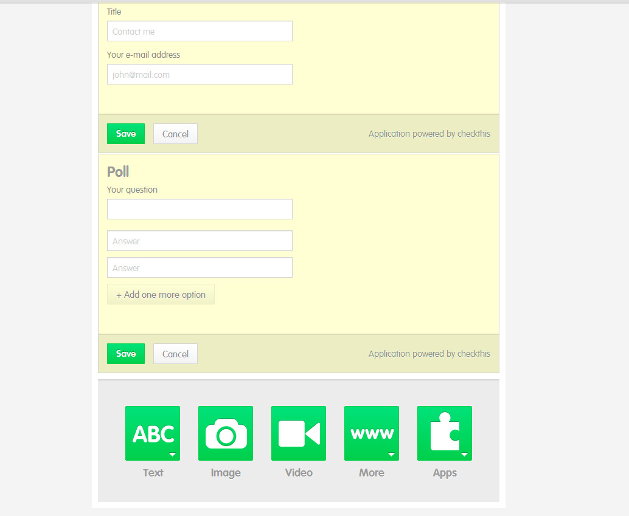
Task: Select the first Answer input box
Action: [200, 241]
